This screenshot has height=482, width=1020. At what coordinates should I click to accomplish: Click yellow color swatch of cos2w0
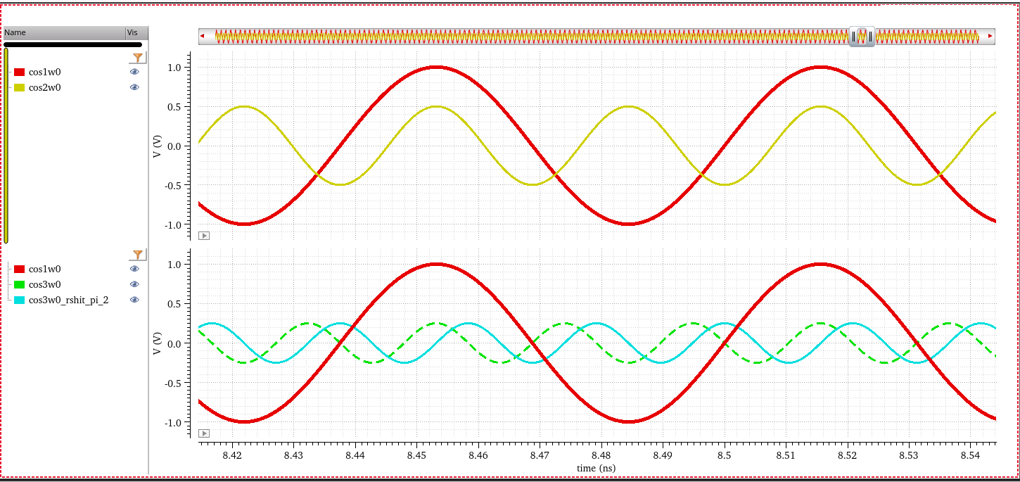tap(20, 87)
